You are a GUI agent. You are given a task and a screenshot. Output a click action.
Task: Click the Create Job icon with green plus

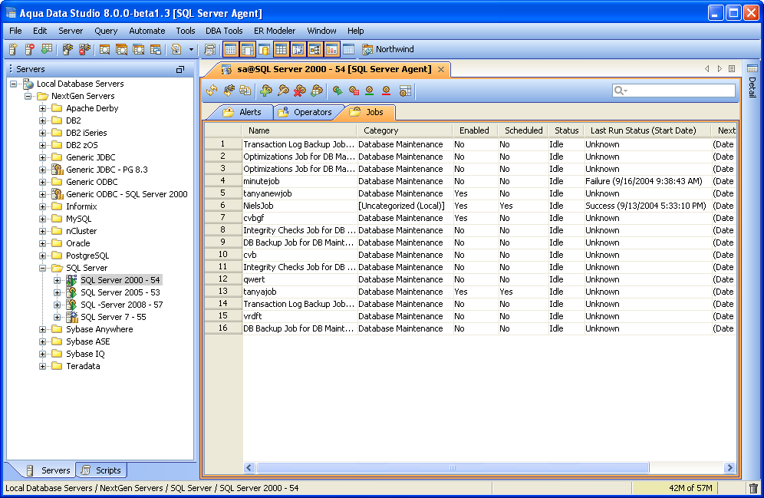pyautogui.click(x=266, y=91)
